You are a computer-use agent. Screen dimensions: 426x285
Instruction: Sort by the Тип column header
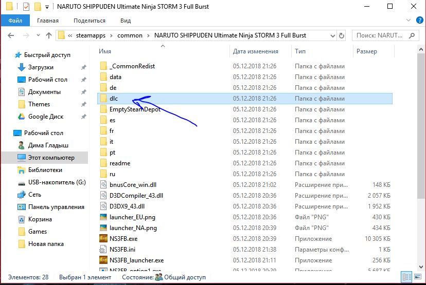pyautogui.click(x=300, y=51)
